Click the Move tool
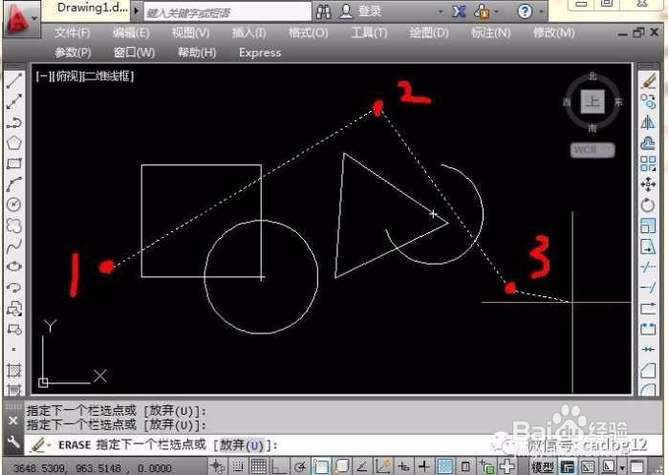The image size is (668, 475). (x=648, y=184)
